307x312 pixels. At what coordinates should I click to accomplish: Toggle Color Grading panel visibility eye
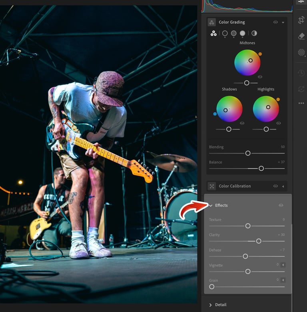click(x=275, y=22)
